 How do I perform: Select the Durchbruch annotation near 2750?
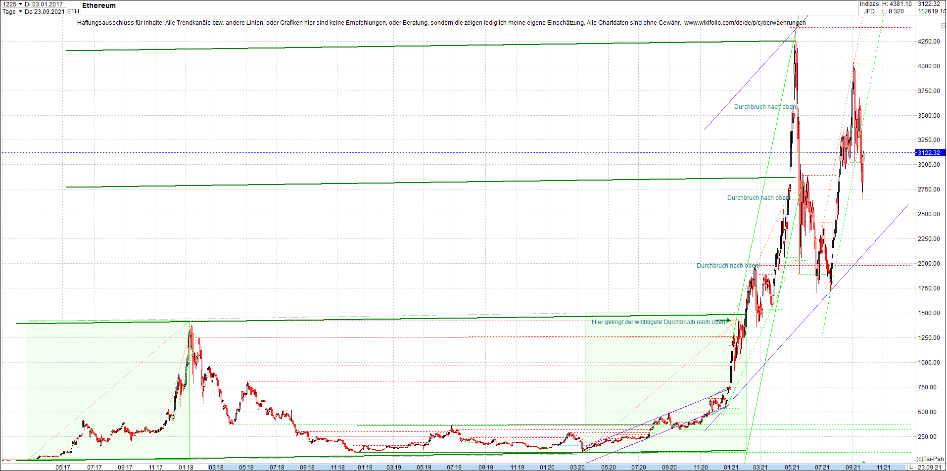[x=758, y=198]
